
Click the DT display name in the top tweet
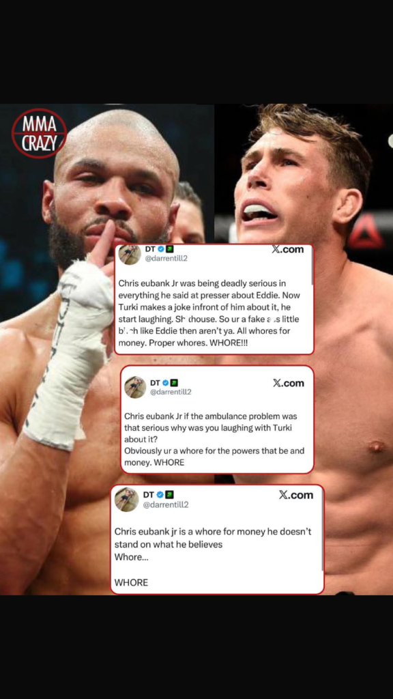pyautogui.click(x=150, y=249)
